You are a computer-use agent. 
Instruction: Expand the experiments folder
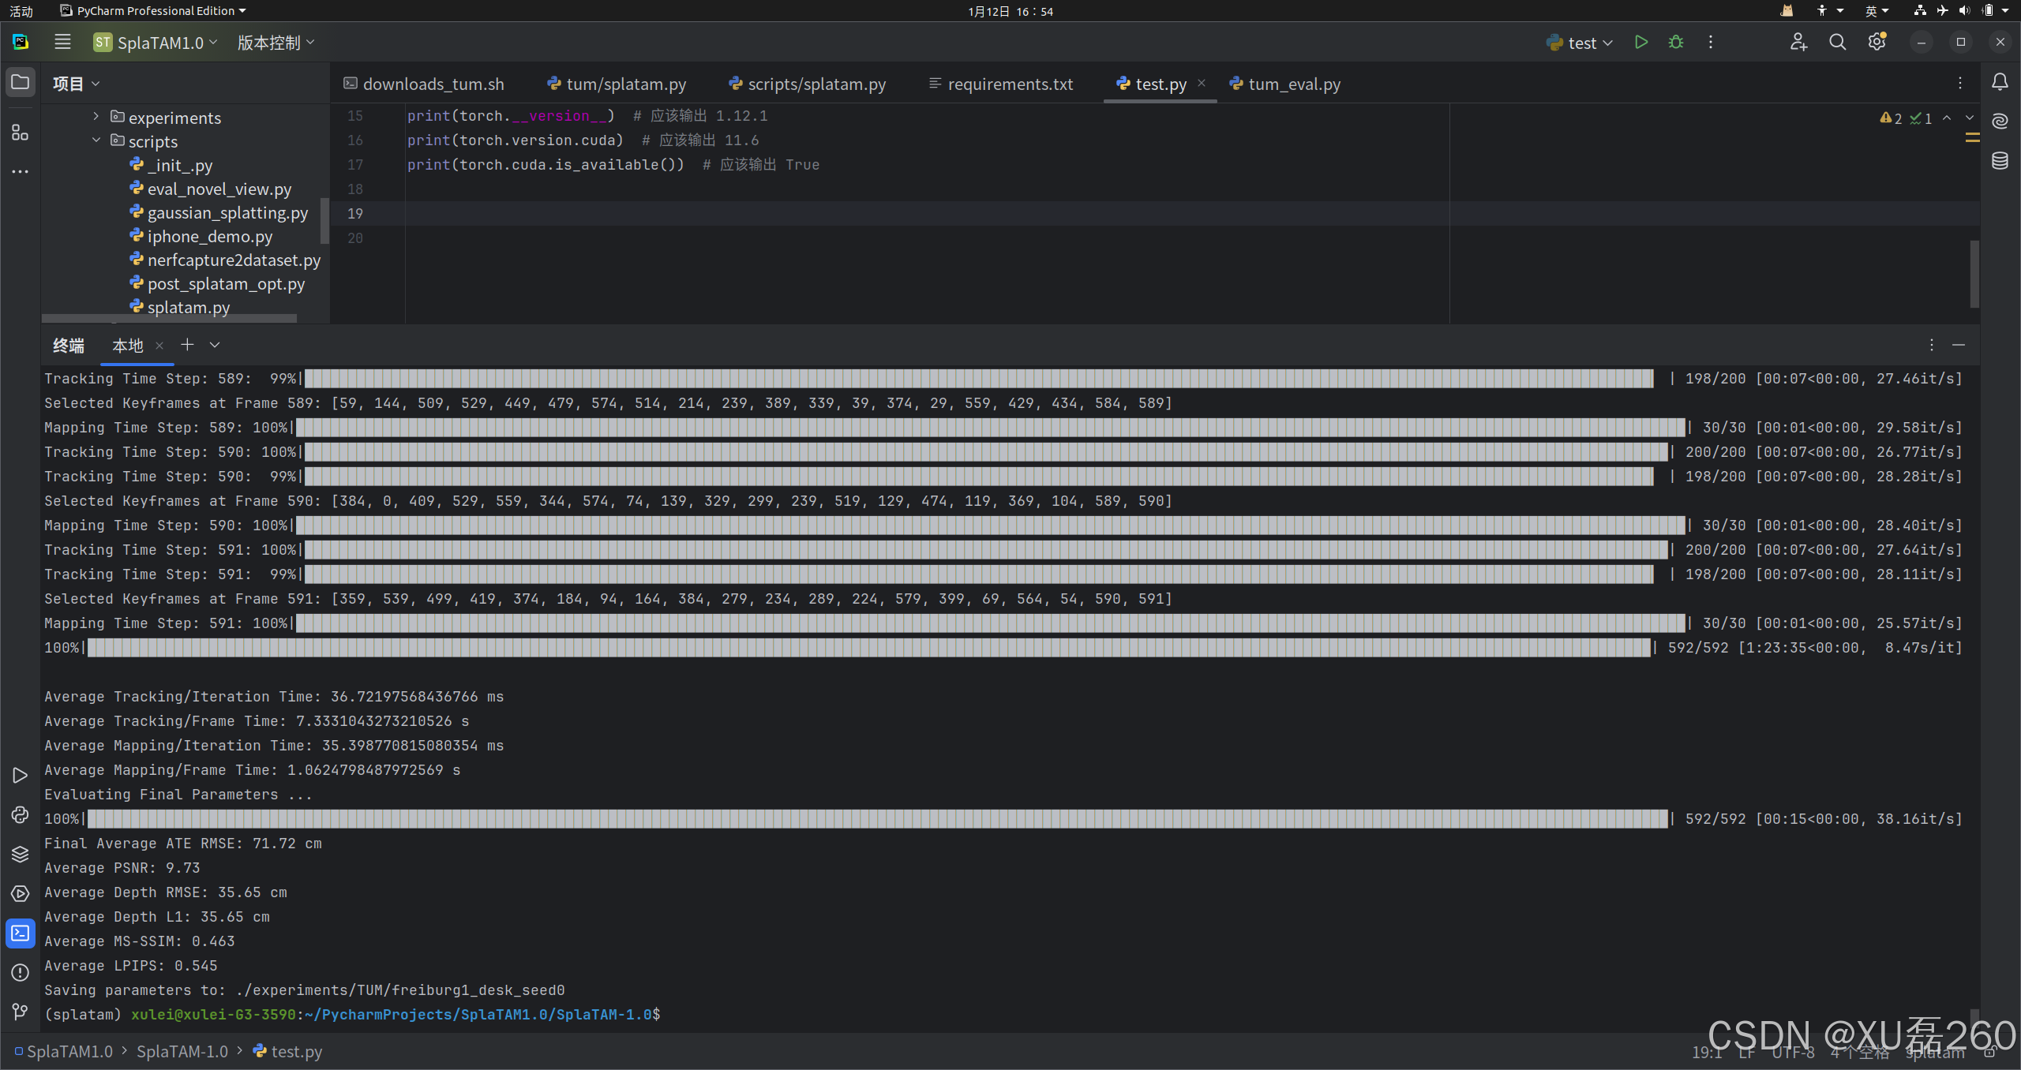point(96,117)
